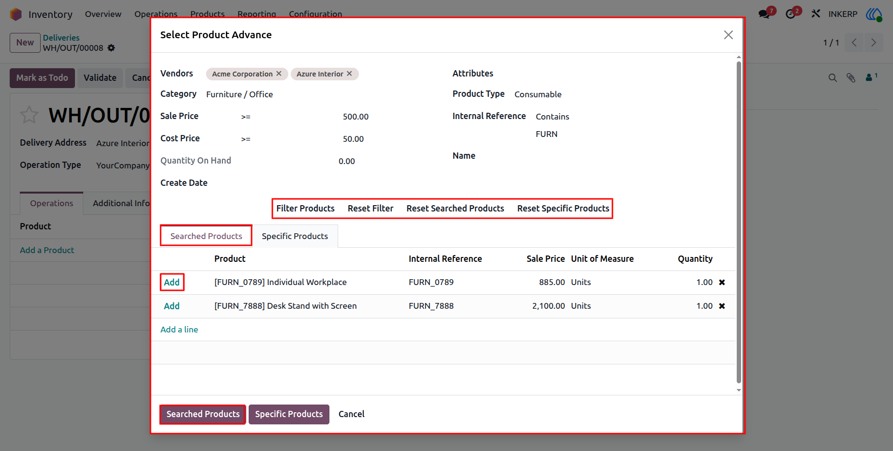Image resolution: width=893 pixels, height=451 pixels.
Task: Open the WH/OUT/00008 gear settings
Action: coord(111,48)
